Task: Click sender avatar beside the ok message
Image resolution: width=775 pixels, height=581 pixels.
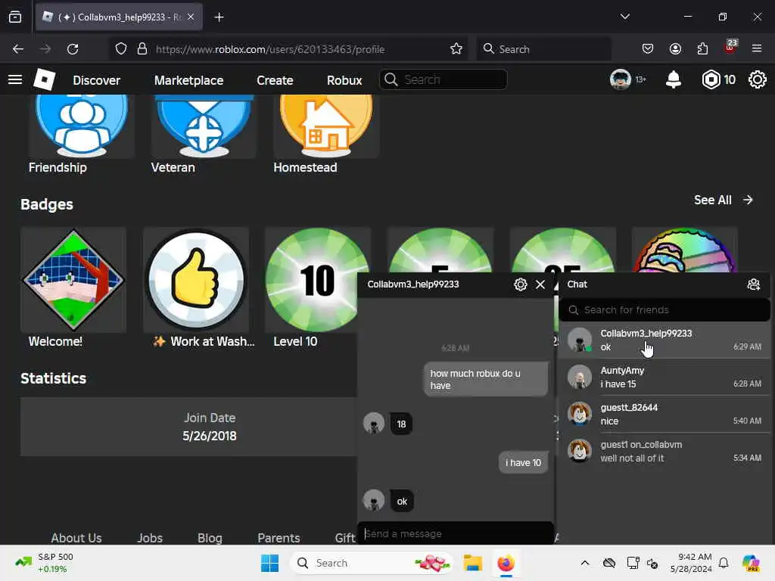Action: [x=374, y=500]
